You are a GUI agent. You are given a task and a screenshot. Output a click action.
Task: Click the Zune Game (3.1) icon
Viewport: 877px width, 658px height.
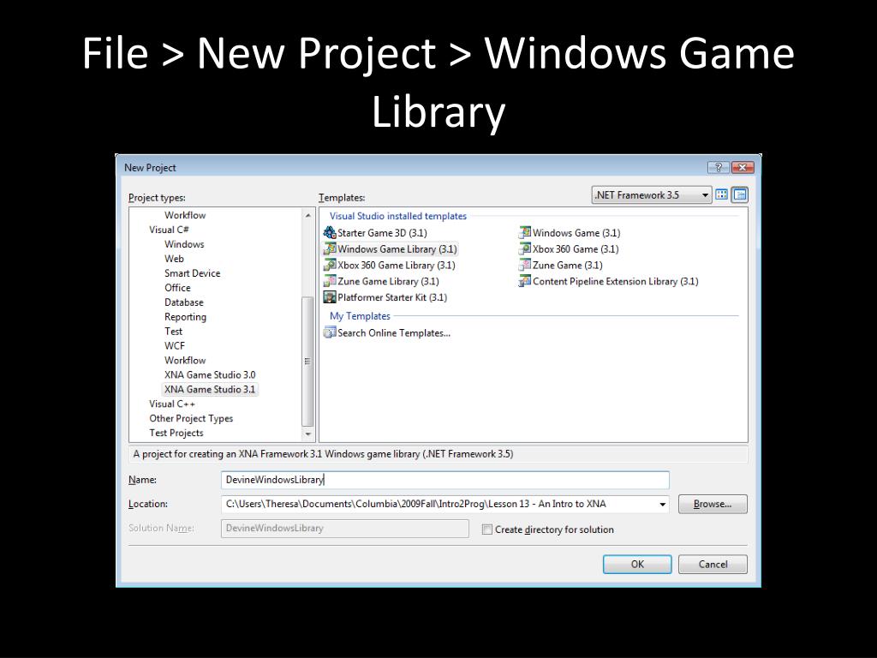(525, 265)
